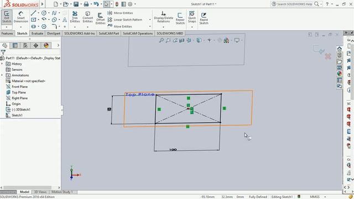Open Display/Delete Relations tool

click(164, 17)
